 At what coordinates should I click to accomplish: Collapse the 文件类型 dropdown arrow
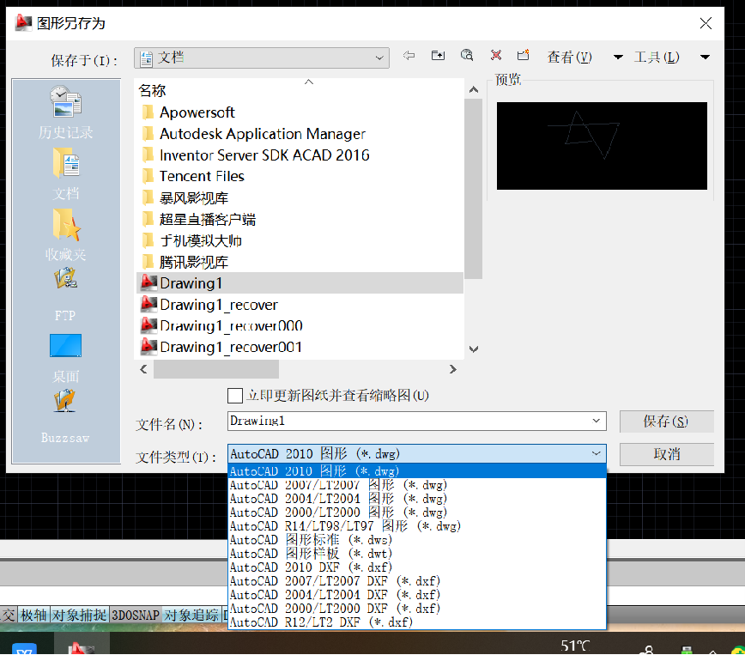click(597, 453)
